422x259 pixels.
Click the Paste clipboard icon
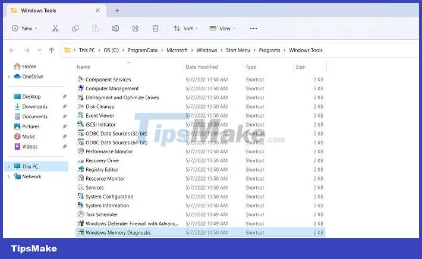95,29
